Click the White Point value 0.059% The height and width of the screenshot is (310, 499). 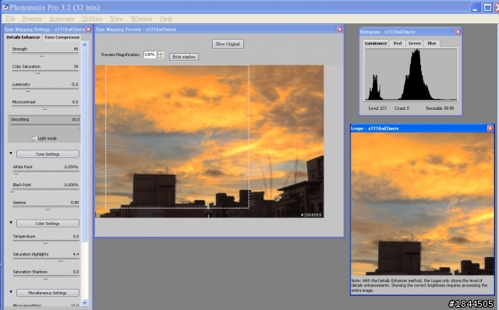click(x=71, y=167)
